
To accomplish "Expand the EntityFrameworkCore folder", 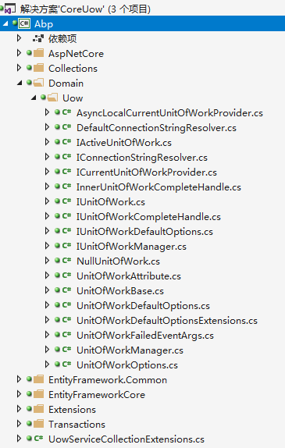I will (x=19, y=394).
